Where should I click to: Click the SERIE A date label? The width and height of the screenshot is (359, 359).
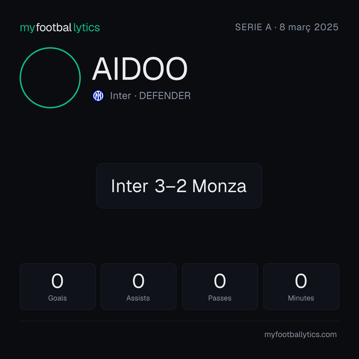tap(287, 27)
